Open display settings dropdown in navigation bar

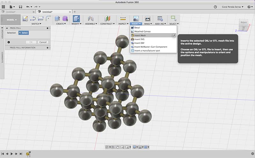(135, 147)
